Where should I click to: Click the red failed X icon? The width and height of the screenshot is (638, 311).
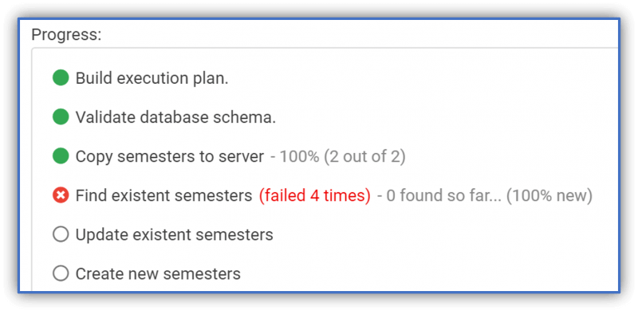tap(61, 196)
